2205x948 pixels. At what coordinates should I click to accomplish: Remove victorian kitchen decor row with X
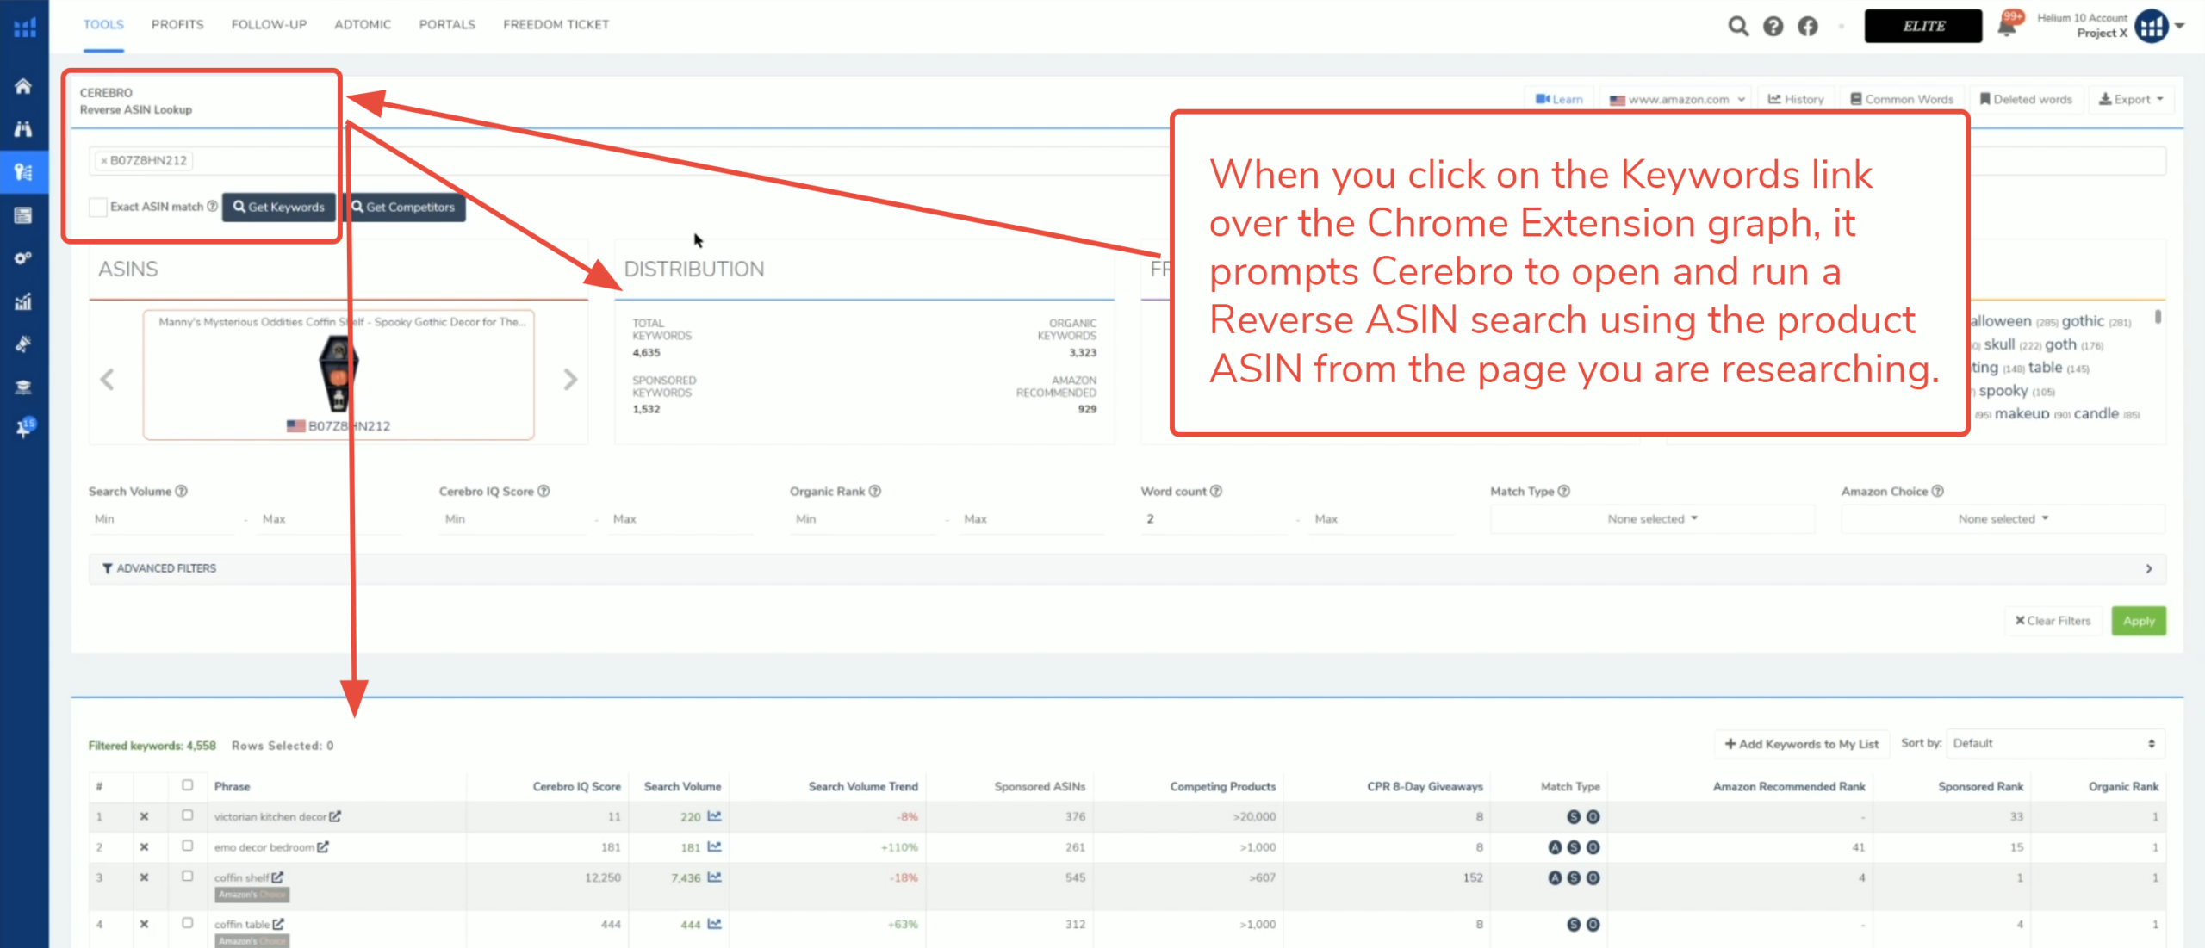[x=144, y=816]
